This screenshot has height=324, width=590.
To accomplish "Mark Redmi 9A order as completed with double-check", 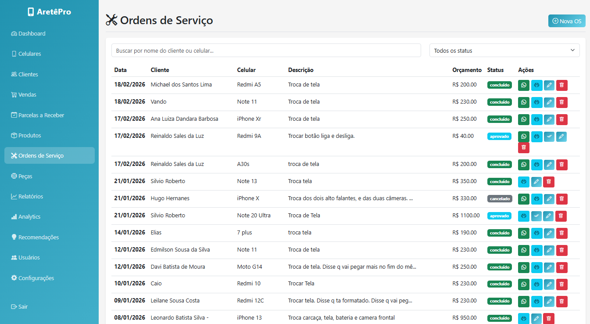I will [549, 137].
